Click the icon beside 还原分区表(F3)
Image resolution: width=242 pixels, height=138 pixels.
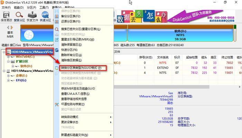(x=57, y=22)
